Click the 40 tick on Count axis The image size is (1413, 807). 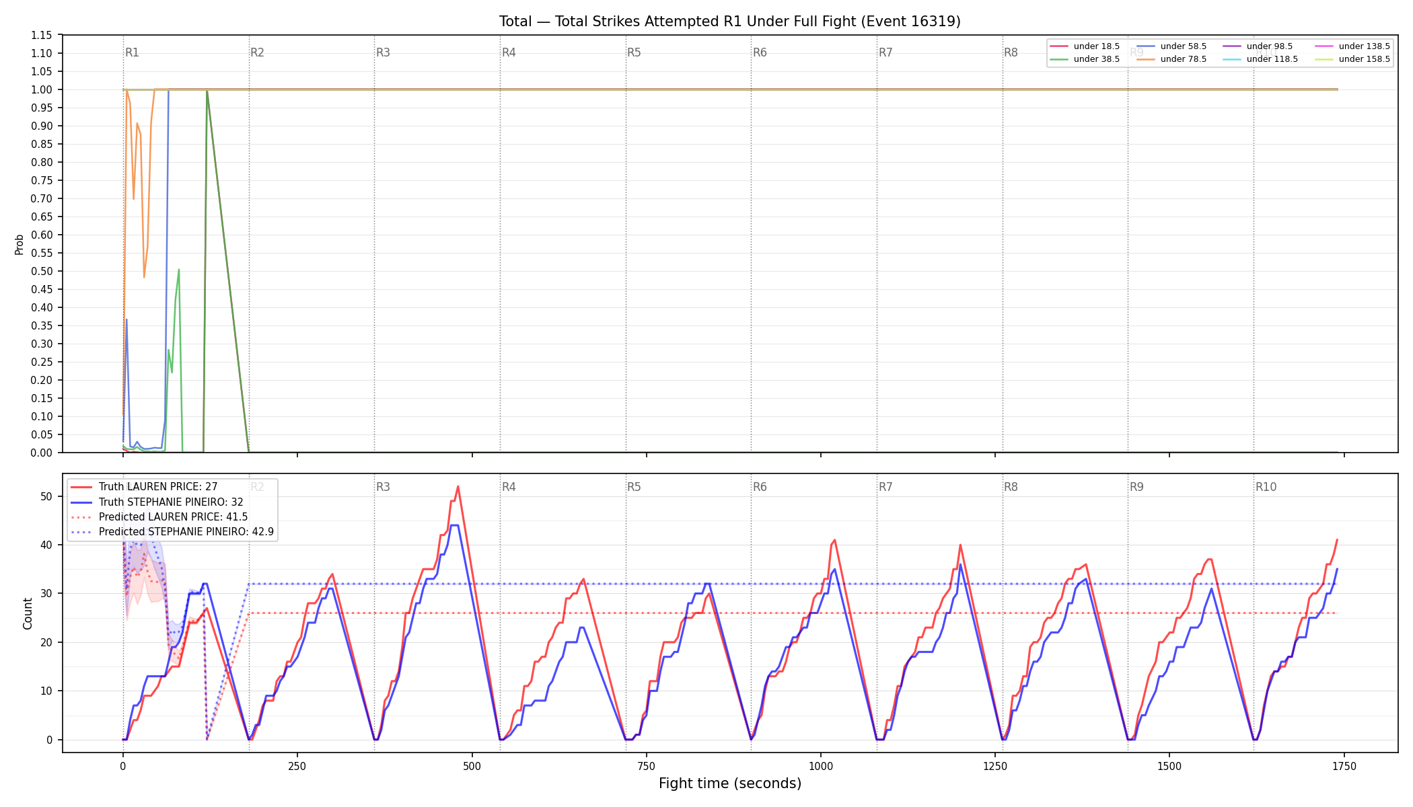pyautogui.click(x=46, y=545)
